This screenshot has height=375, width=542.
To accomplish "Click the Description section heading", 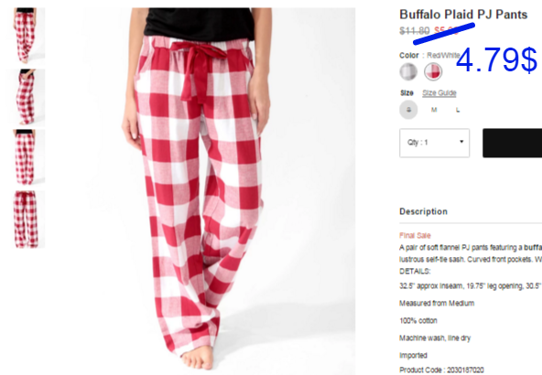I will pyautogui.click(x=423, y=211).
